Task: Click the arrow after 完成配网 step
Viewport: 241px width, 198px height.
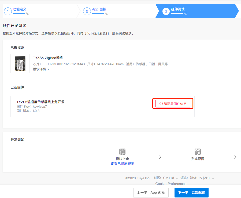Action: [235, 157]
